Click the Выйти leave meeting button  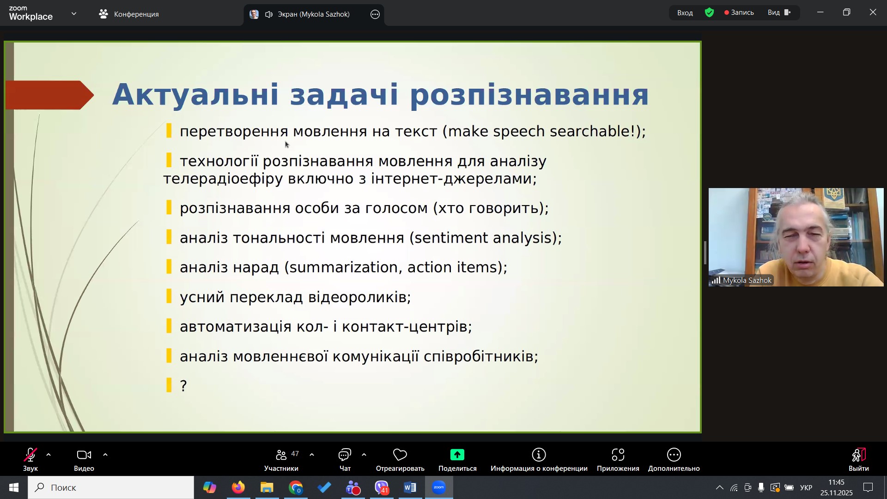tap(858, 456)
